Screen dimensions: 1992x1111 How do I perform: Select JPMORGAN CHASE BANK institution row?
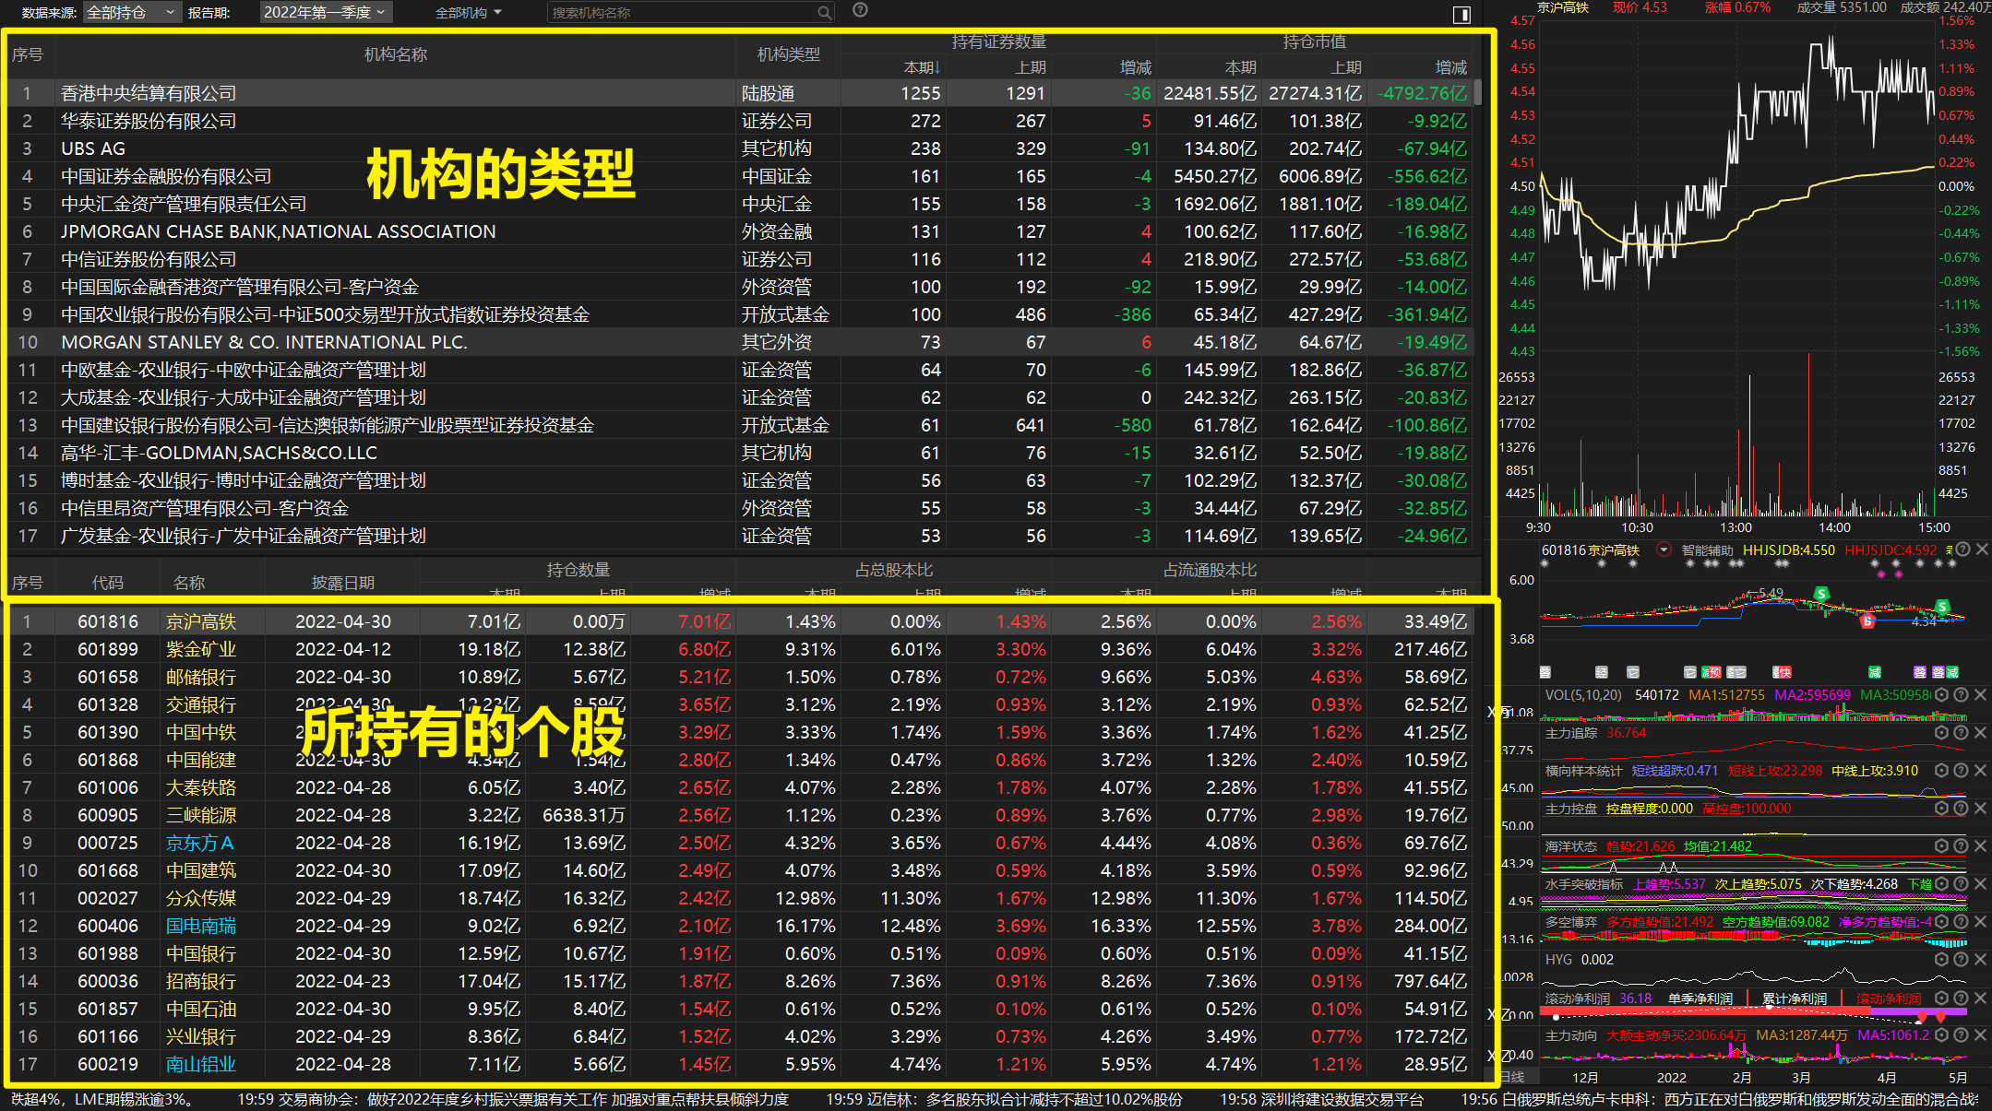point(740,231)
